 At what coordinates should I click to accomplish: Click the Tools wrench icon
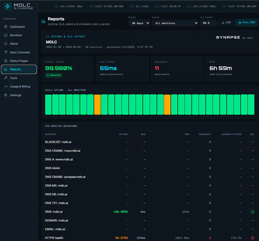pyautogui.click(x=6, y=78)
